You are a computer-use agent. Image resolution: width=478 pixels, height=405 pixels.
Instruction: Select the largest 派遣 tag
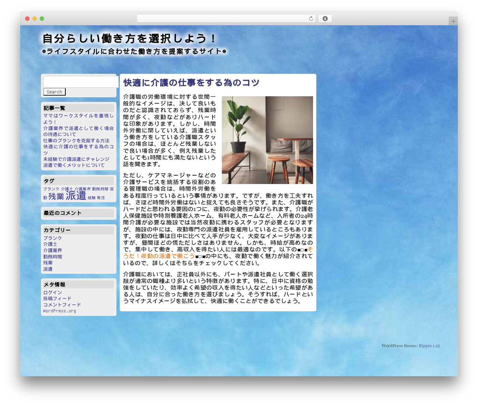(x=76, y=195)
